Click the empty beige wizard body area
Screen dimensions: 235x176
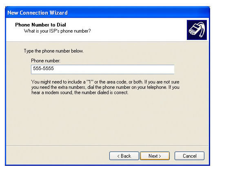coord(107,120)
